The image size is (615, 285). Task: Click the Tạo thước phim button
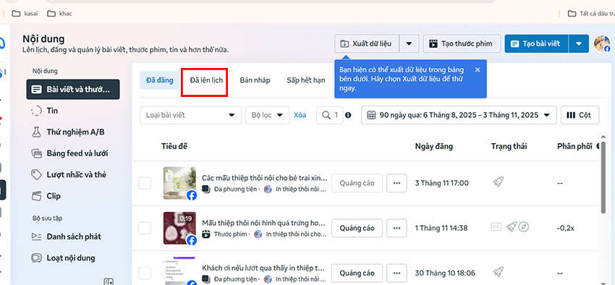click(x=462, y=43)
